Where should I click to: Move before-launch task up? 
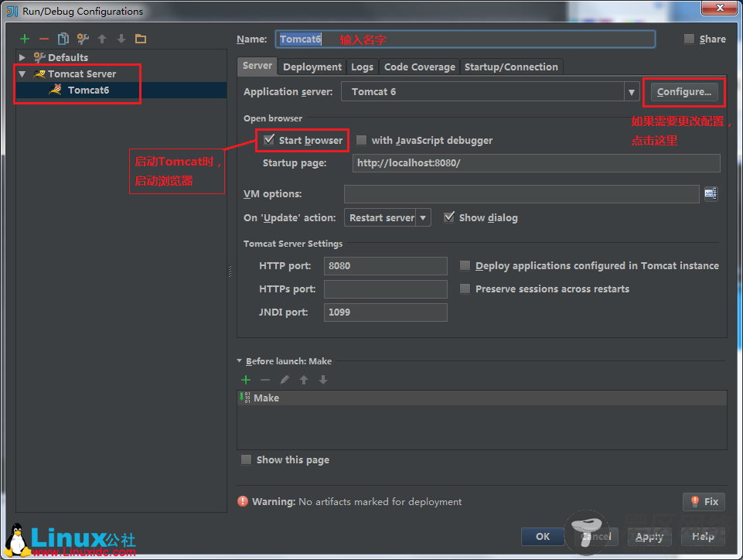[304, 380]
